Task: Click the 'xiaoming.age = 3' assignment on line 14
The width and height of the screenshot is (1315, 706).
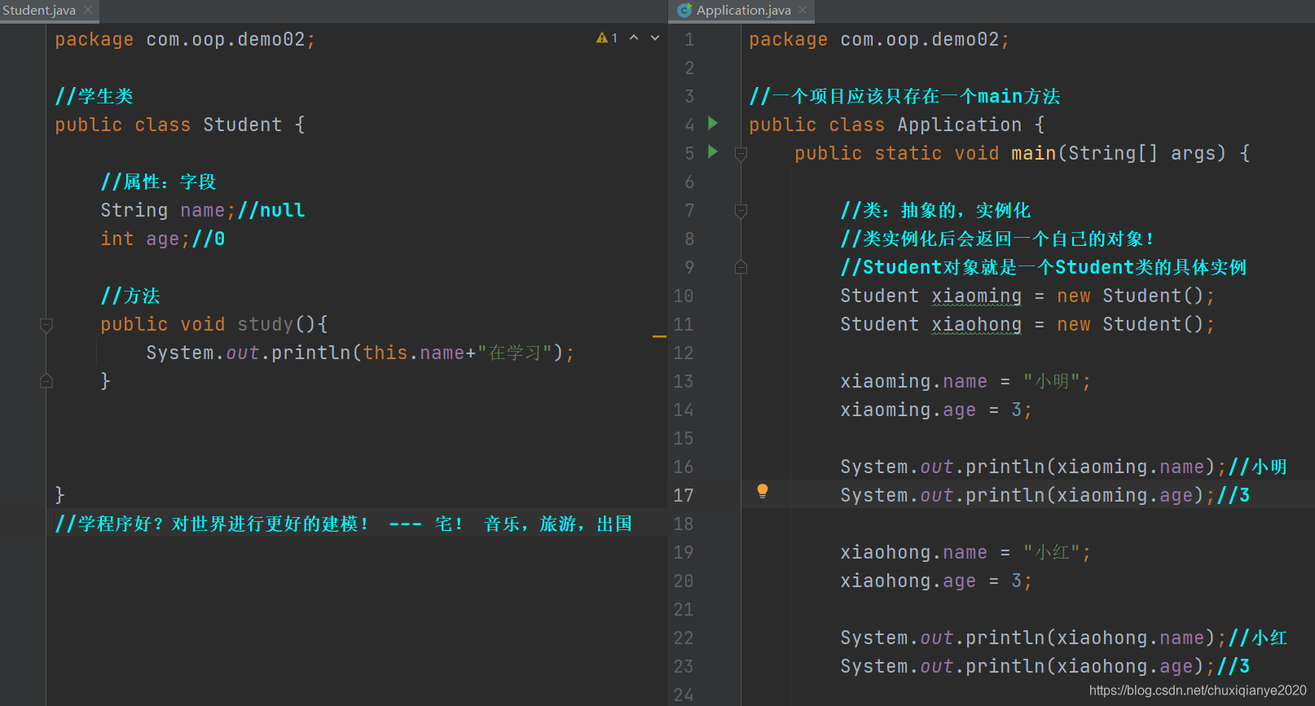Action: (x=936, y=410)
